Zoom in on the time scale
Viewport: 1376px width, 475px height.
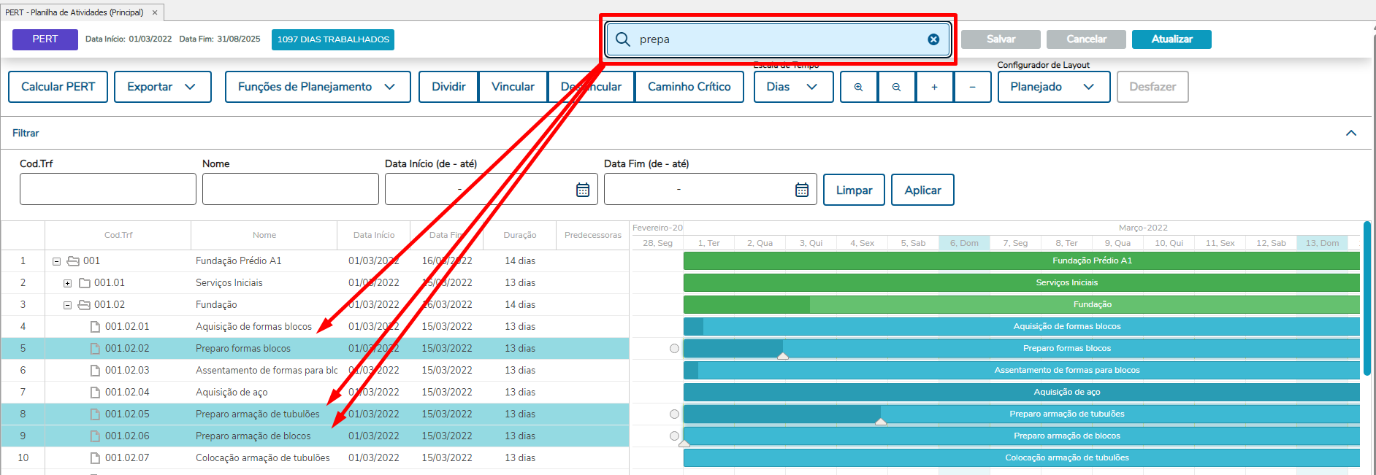tap(859, 87)
